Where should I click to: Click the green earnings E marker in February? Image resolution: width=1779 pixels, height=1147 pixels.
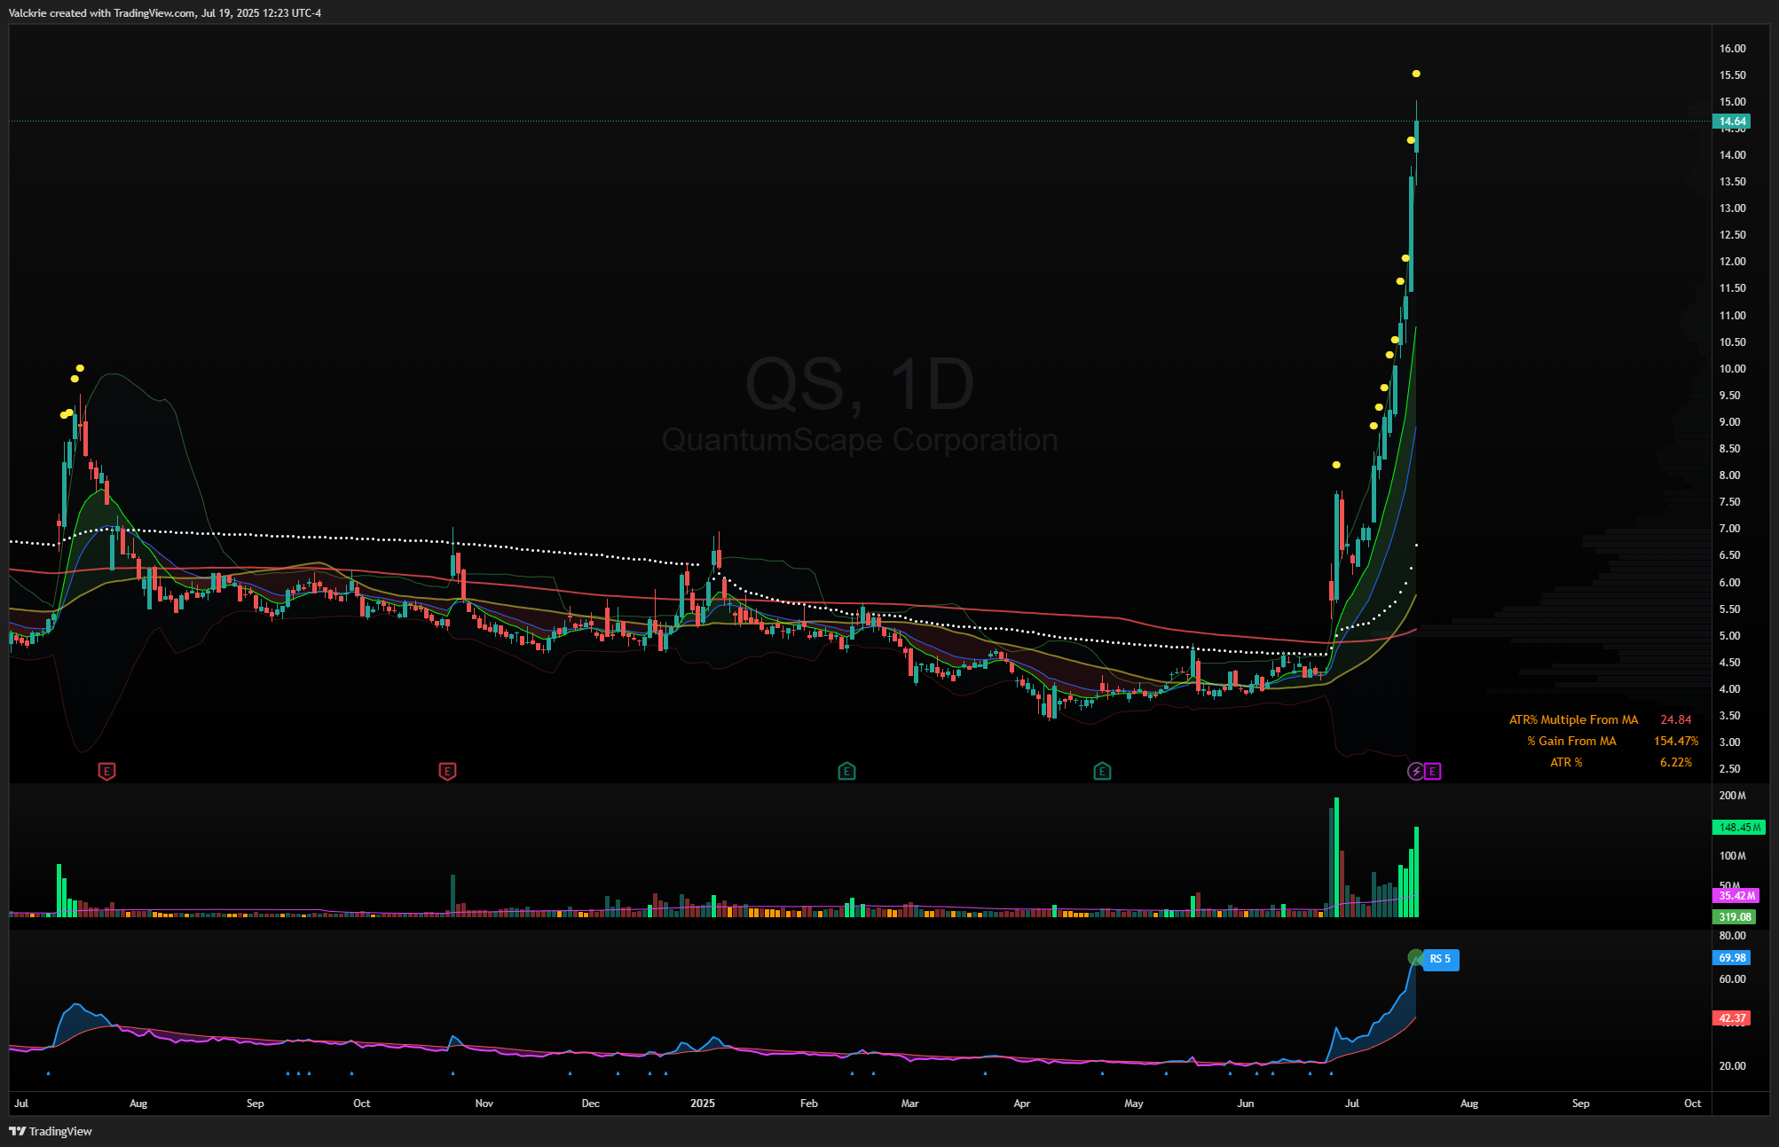[x=846, y=771]
